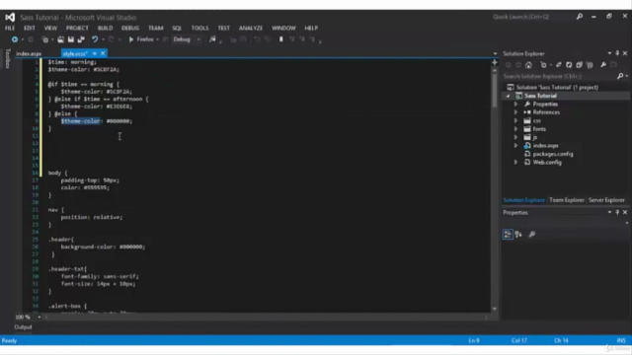632x355 pixels.
Task: Click the Navigate Backward toolbar icon
Action: tap(15, 39)
